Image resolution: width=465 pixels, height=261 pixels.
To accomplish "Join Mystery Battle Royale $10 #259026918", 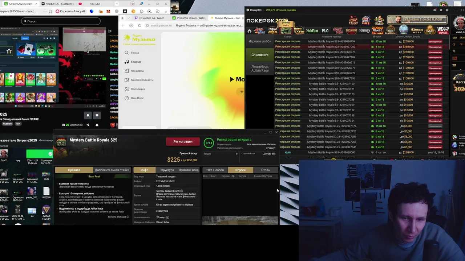I will point(435,62).
